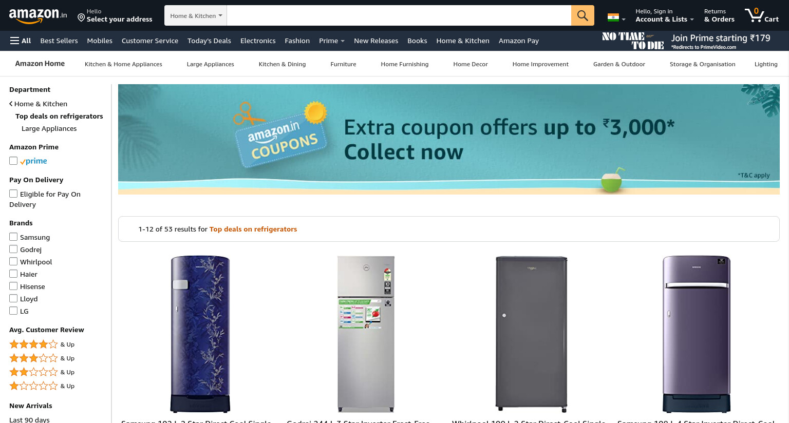This screenshot has height=423, width=789.
Task: Open the shopping cart icon
Action: [x=762, y=15]
